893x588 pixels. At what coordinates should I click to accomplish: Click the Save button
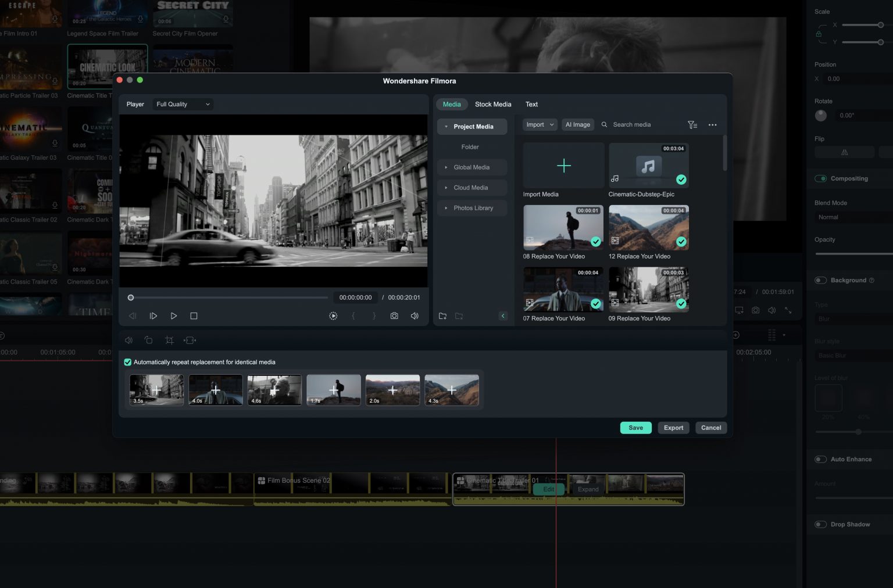pos(635,428)
